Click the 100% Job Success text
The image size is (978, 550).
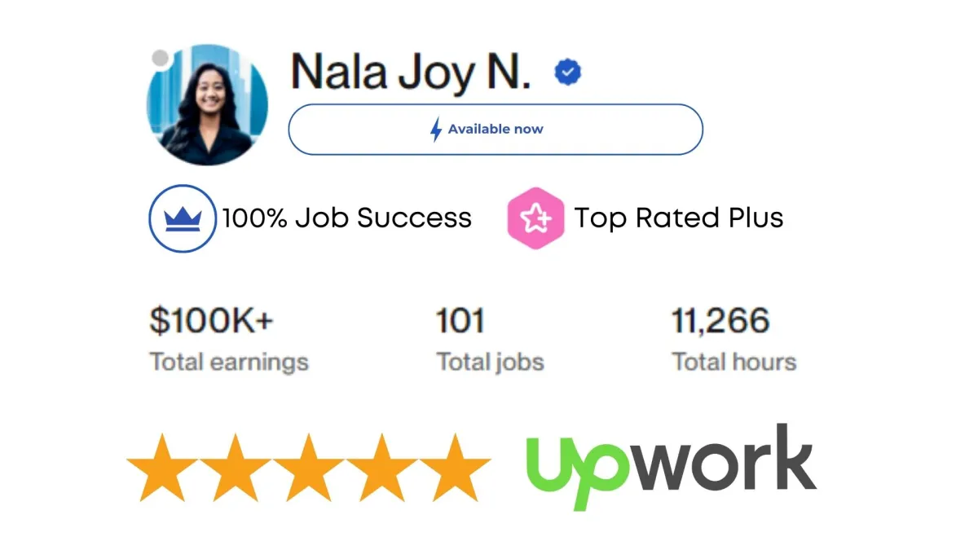(x=347, y=218)
